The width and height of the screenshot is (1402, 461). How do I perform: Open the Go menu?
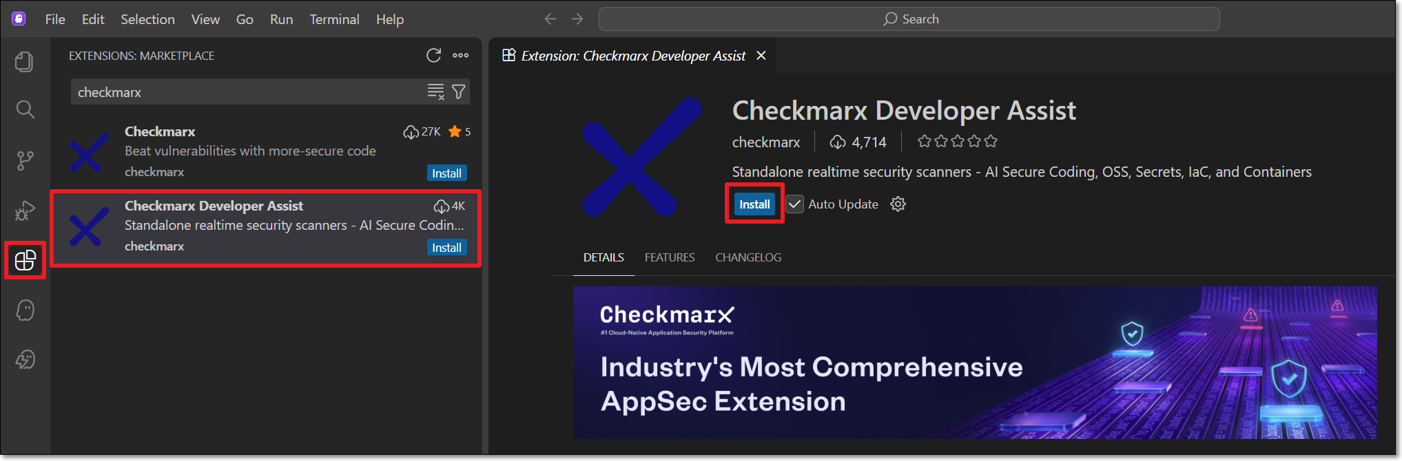coord(245,19)
